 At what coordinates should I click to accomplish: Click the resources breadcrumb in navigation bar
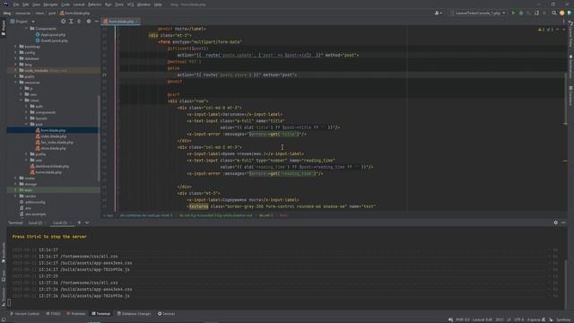coord(22,13)
